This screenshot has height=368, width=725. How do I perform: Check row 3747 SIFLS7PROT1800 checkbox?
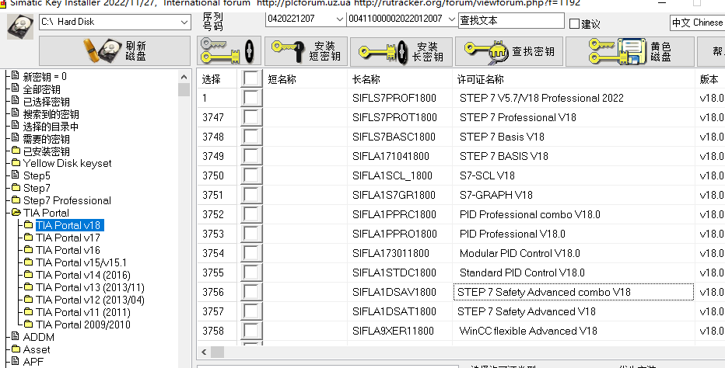coord(251,117)
